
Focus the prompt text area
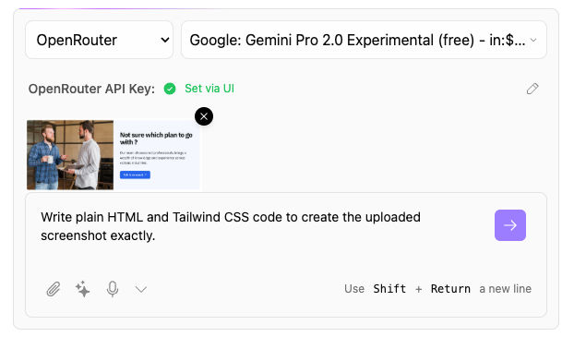pos(264,235)
